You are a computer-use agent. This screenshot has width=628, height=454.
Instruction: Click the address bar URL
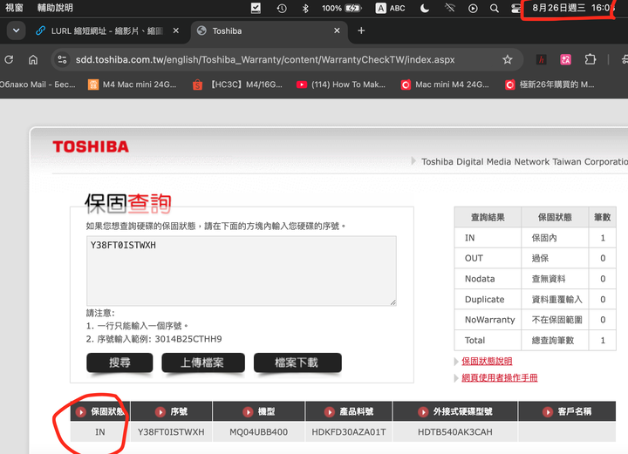coord(265,59)
